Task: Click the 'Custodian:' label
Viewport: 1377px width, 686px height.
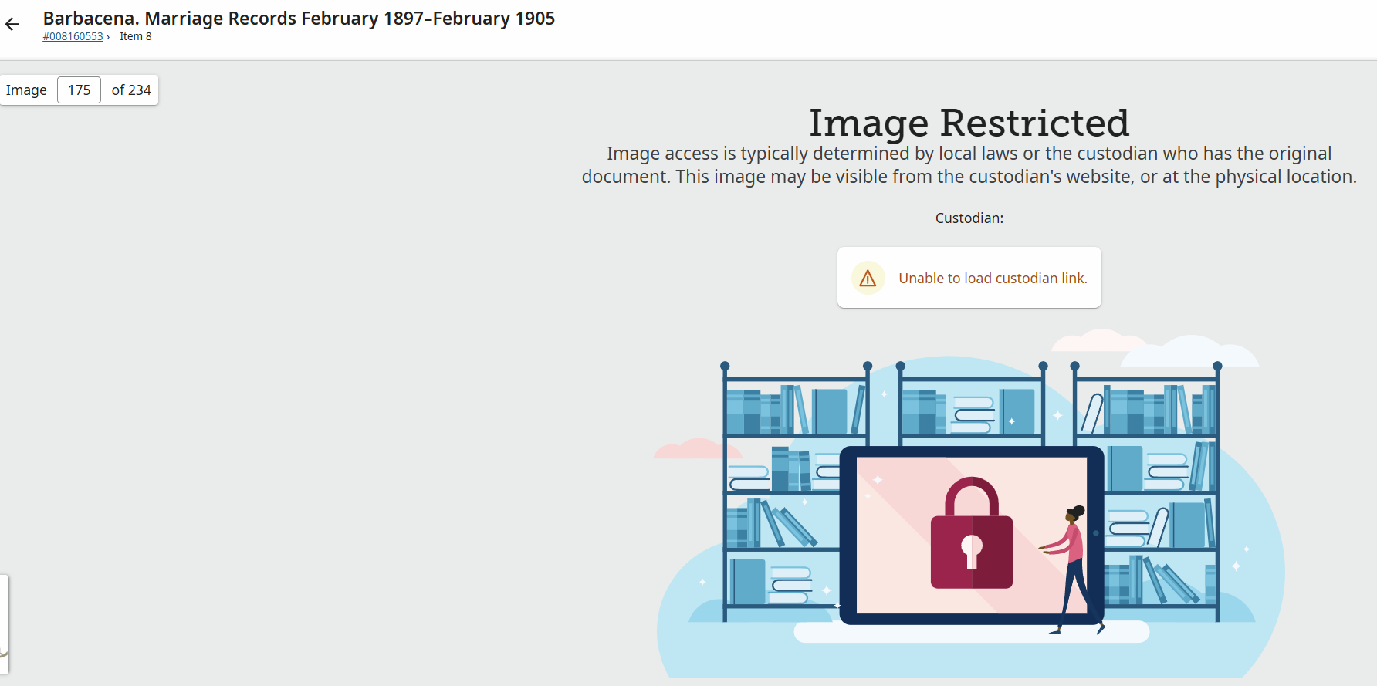Action: click(x=969, y=218)
